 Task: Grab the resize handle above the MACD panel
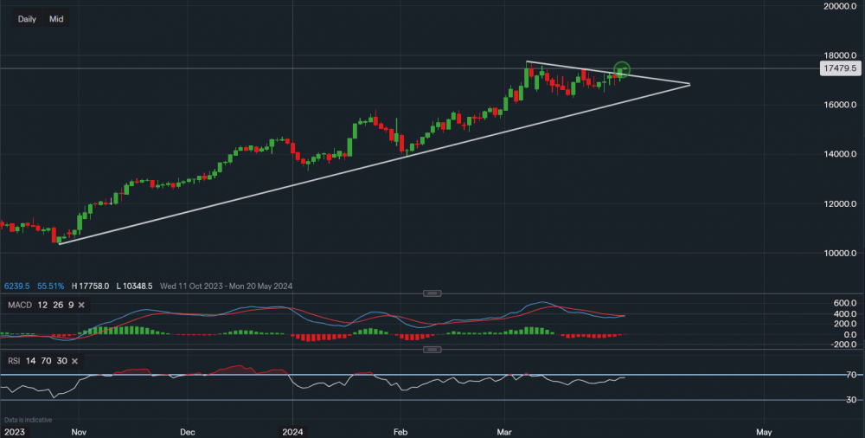tap(433, 294)
